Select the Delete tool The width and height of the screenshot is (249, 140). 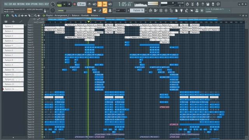pyautogui.click(x=19, y=16)
